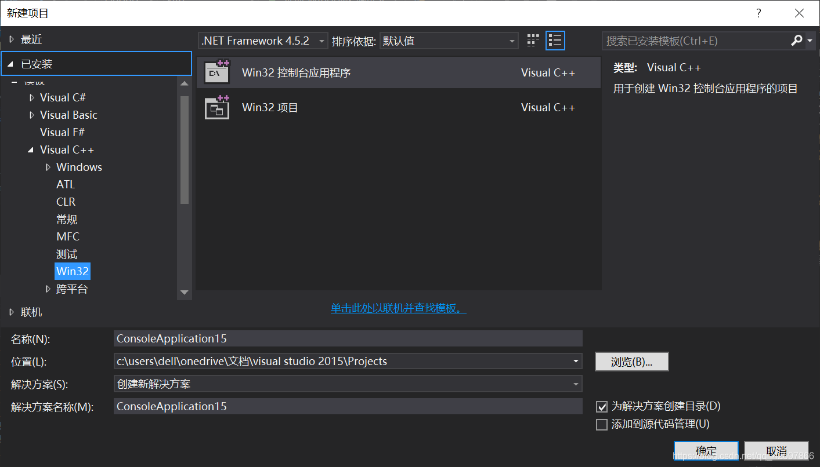The height and width of the screenshot is (467, 820).
Task: Click the search magnifier icon
Action: coord(796,41)
